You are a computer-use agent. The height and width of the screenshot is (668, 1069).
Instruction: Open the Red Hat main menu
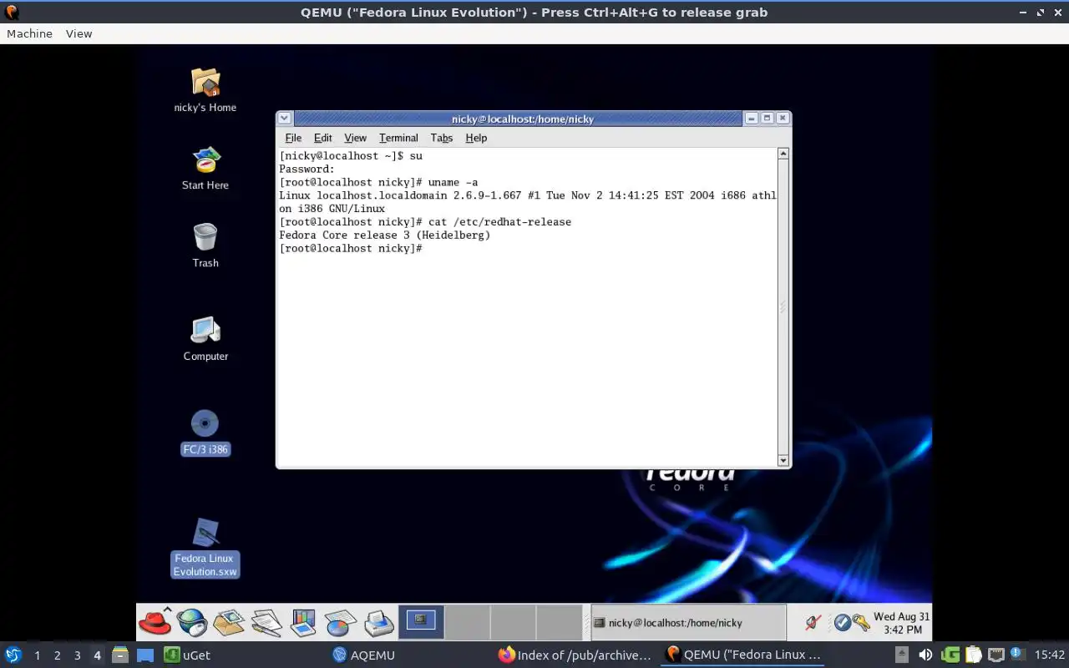(x=155, y=622)
